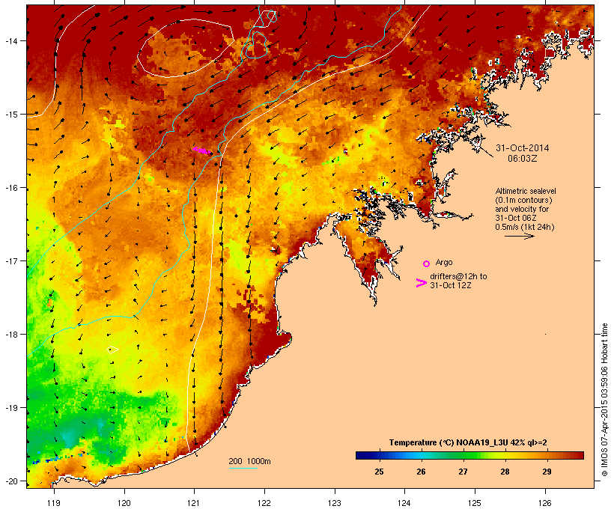Click the time label 06:03Z
Screen dimensions: 614x509
(x=523, y=159)
